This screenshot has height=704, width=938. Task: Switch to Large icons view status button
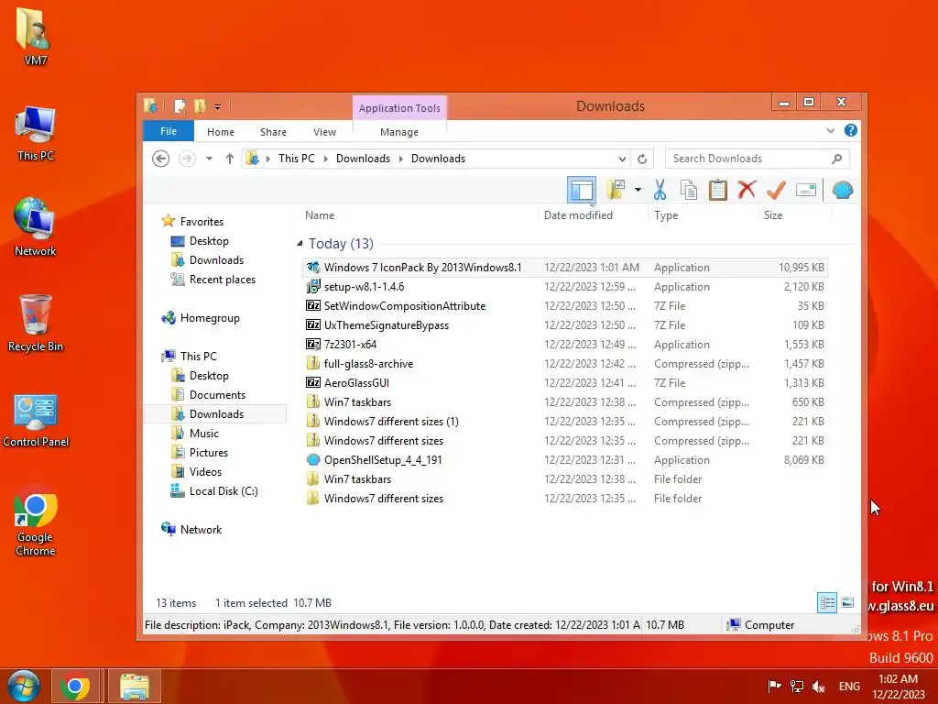(x=847, y=602)
